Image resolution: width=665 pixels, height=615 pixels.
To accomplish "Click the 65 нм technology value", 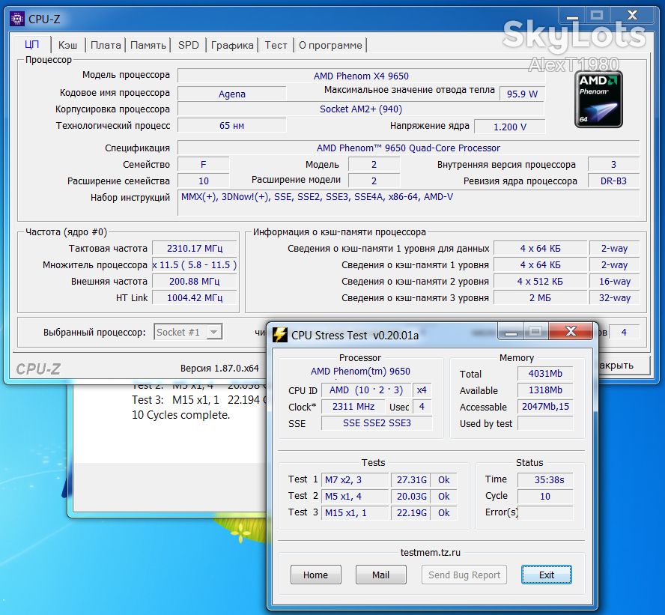I will 231,126.
